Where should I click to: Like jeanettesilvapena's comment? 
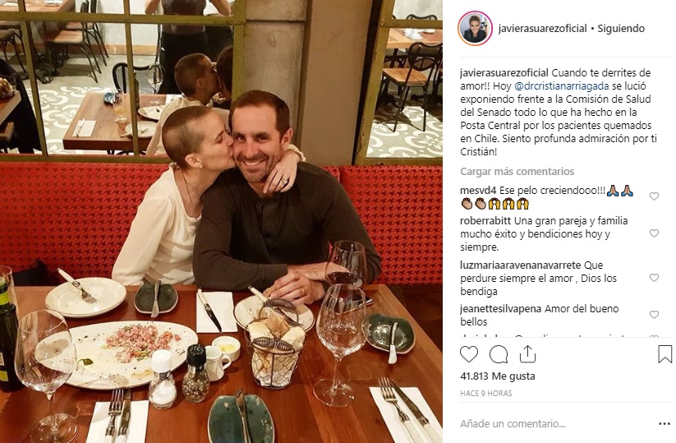point(654,315)
